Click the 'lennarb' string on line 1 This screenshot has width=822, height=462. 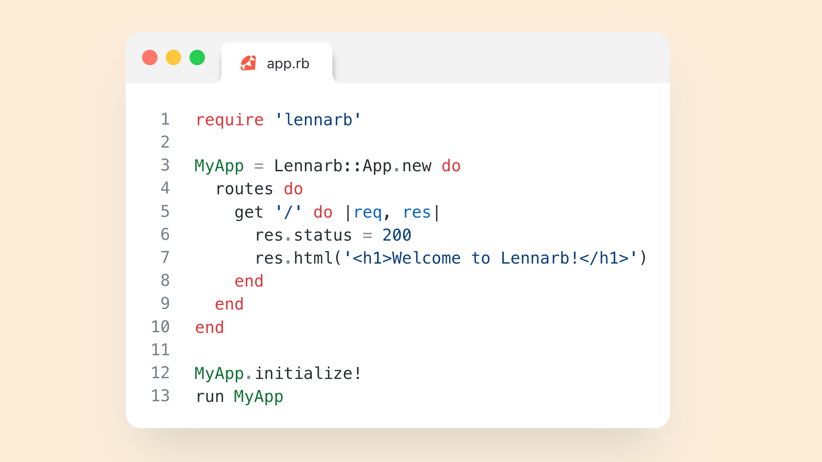(318, 120)
